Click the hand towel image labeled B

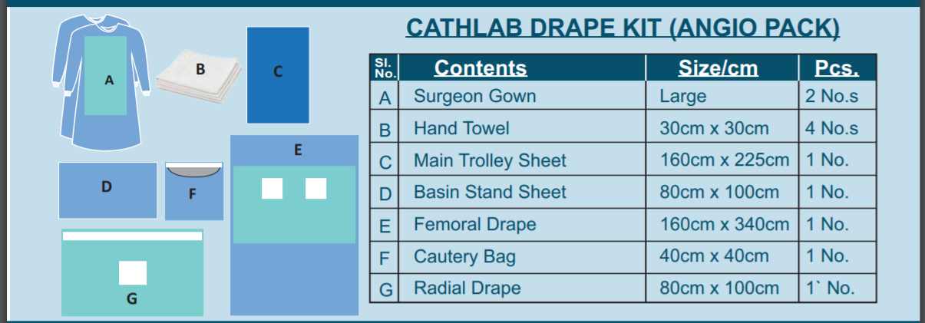click(200, 77)
